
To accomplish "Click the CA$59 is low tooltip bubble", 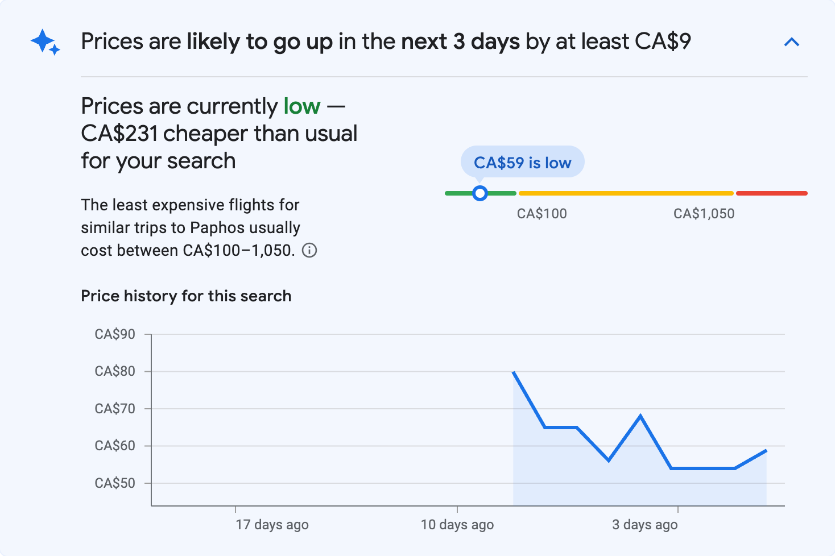I will tap(522, 162).
